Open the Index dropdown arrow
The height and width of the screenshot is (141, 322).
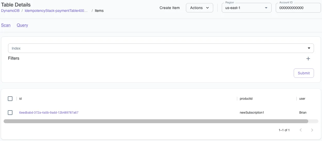click(x=309, y=48)
